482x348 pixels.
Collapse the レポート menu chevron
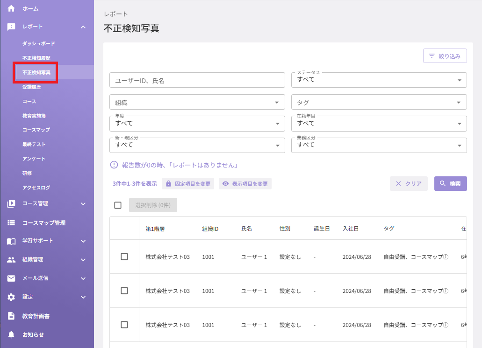83,27
